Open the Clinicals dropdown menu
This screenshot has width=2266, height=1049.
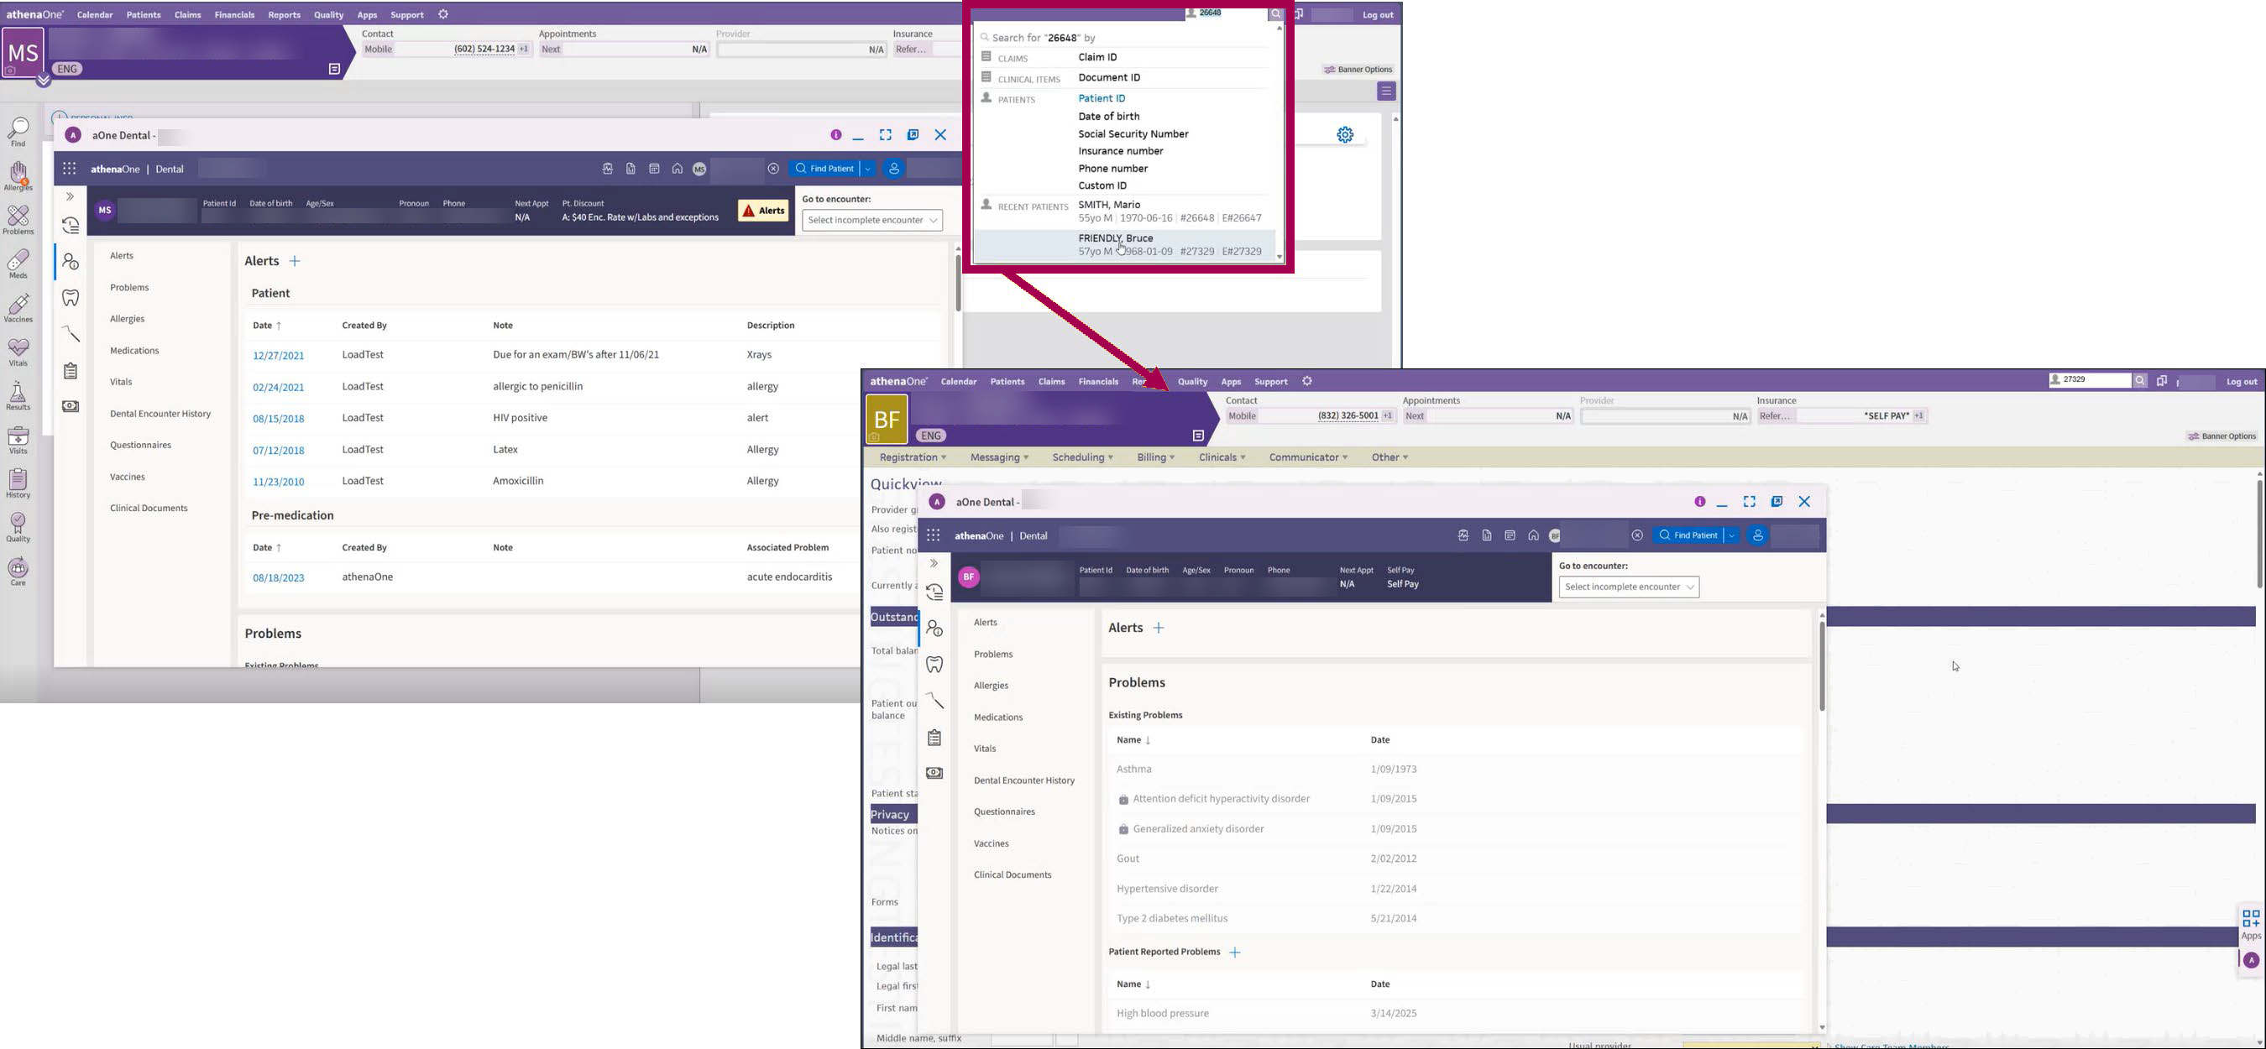point(1222,458)
